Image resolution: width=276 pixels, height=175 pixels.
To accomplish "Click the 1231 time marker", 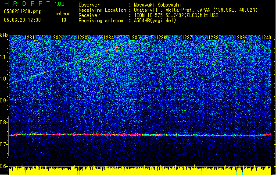I will (29, 38).
